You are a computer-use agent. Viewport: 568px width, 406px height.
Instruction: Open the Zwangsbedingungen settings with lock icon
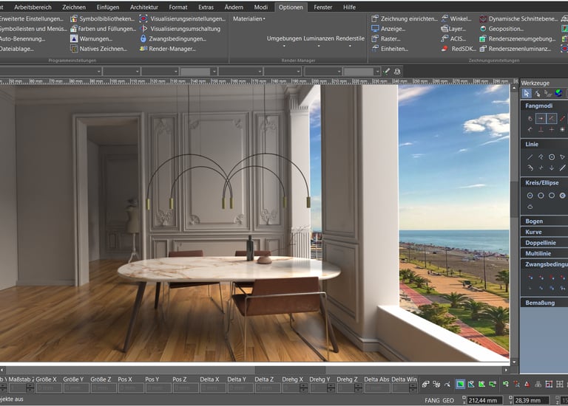(173, 38)
